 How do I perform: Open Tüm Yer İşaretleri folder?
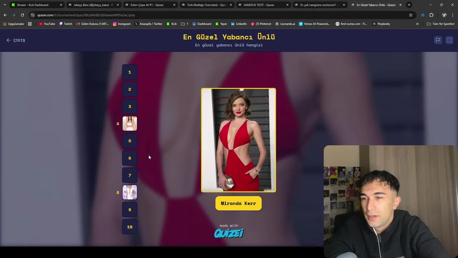pyautogui.click(x=441, y=24)
